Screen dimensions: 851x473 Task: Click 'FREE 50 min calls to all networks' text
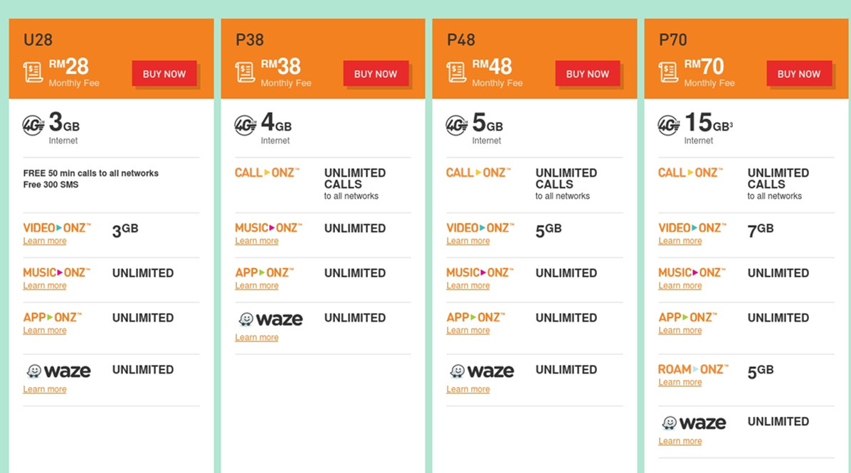(90, 173)
